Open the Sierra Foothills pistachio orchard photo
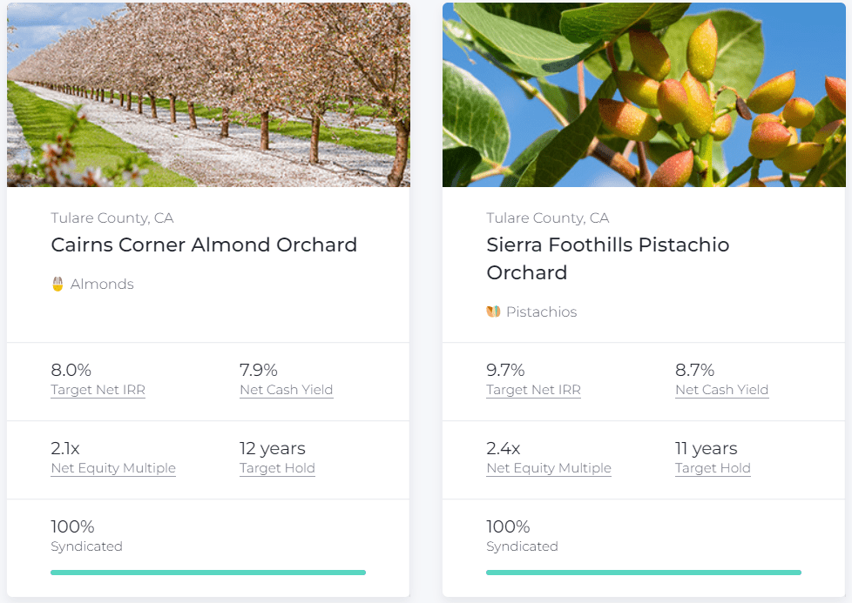This screenshot has width=852, height=603. pyautogui.click(x=644, y=94)
